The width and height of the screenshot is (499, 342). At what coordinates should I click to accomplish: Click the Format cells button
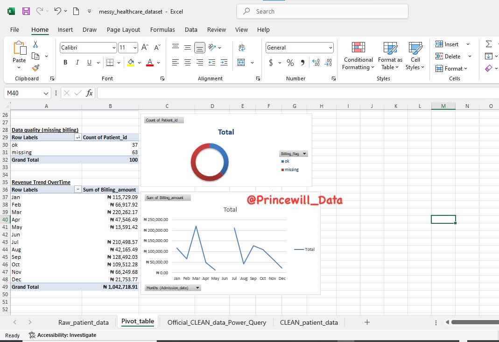[451, 69]
